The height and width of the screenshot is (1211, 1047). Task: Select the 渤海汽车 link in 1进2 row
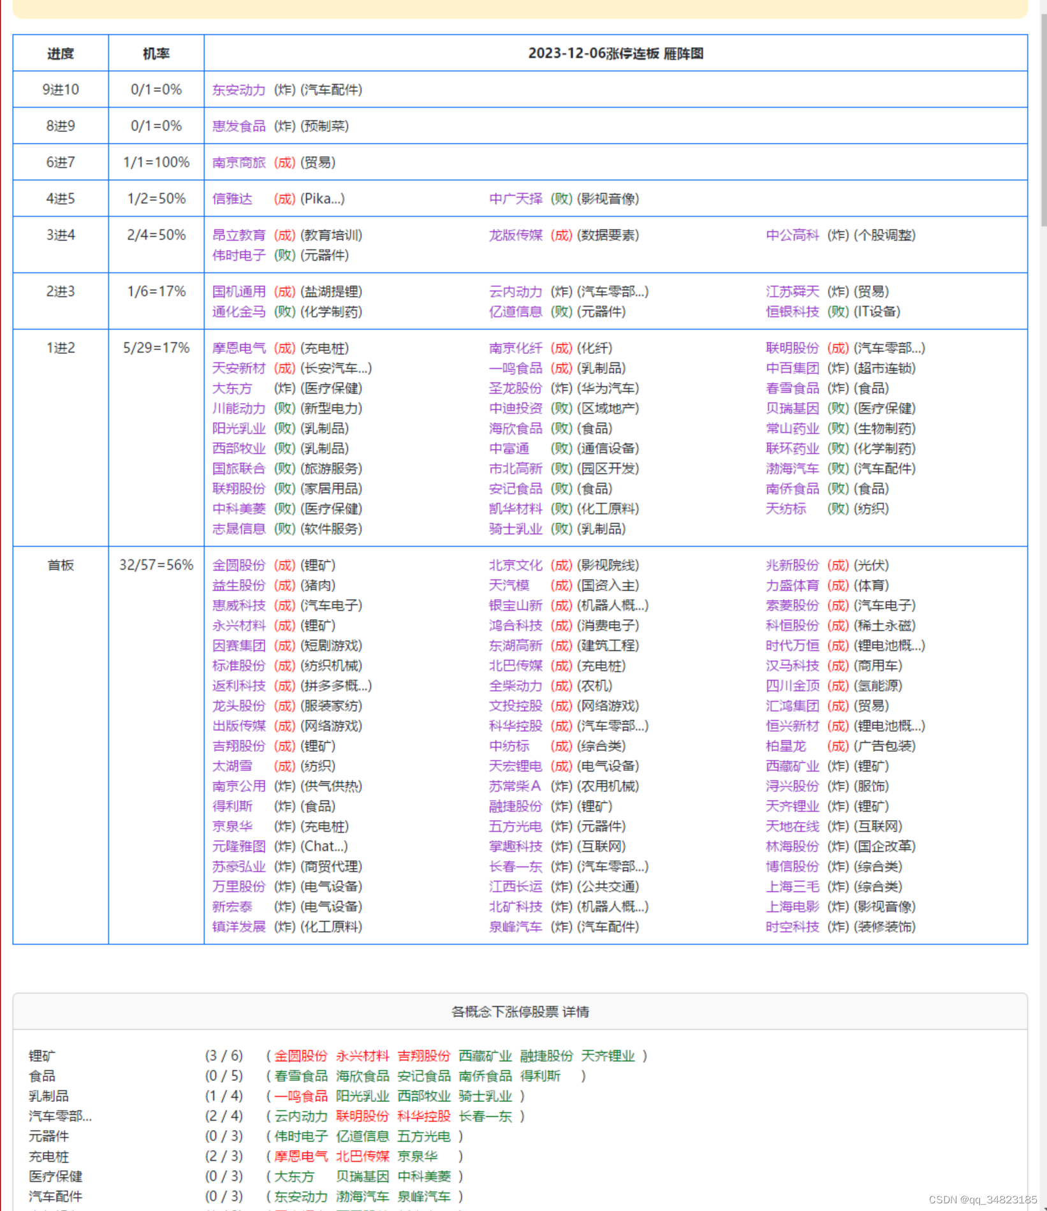pyautogui.click(x=793, y=469)
